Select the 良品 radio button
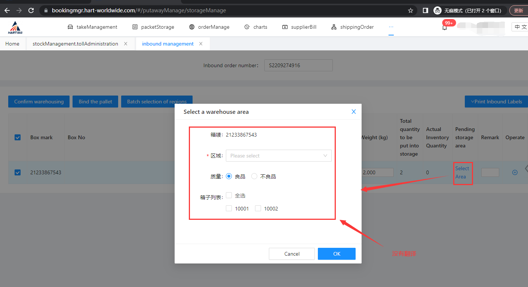 (229, 177)
